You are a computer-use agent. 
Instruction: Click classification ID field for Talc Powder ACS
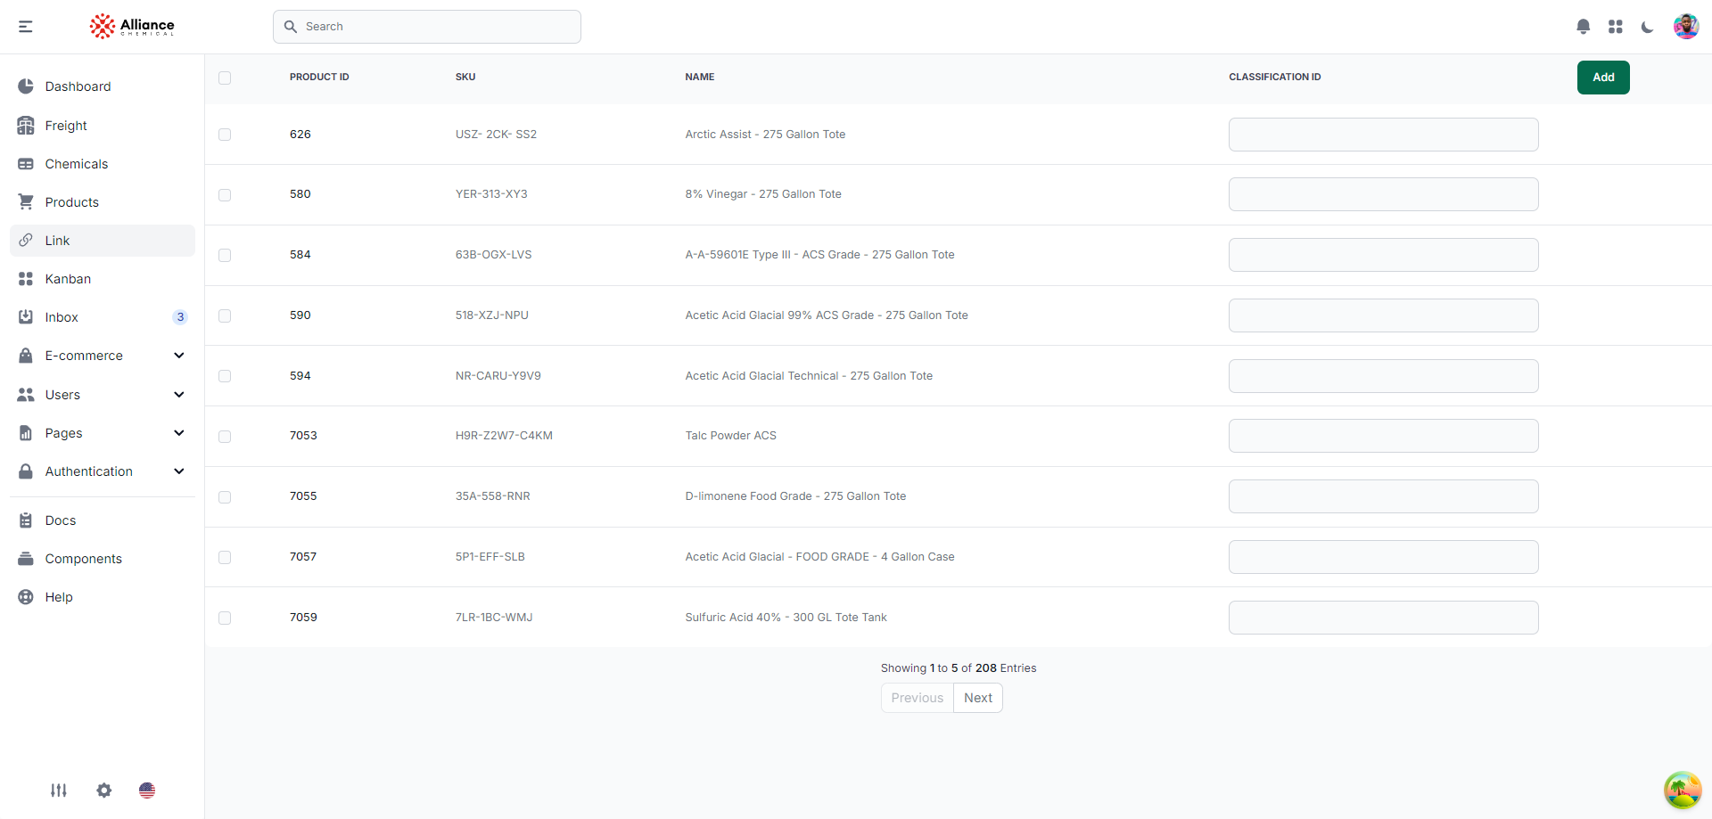1384,436
